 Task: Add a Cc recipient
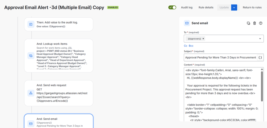tap(185, 46)
